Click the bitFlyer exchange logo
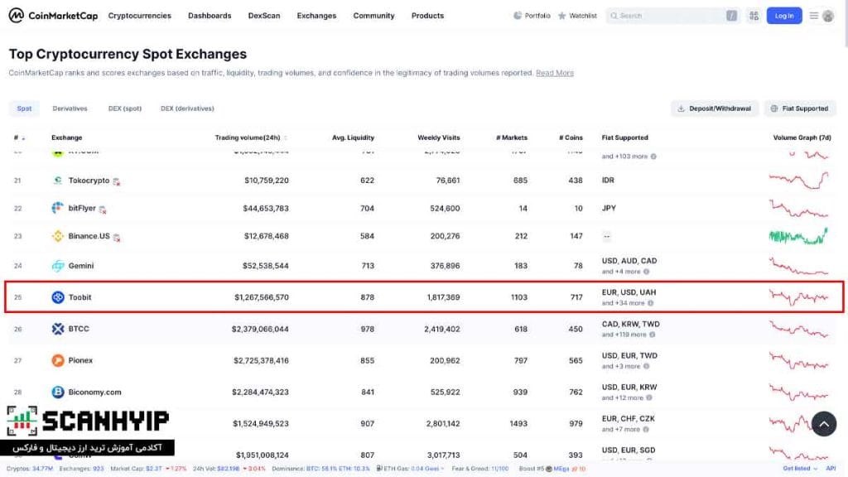Screen dimensions: 848x477 point(58,208)
